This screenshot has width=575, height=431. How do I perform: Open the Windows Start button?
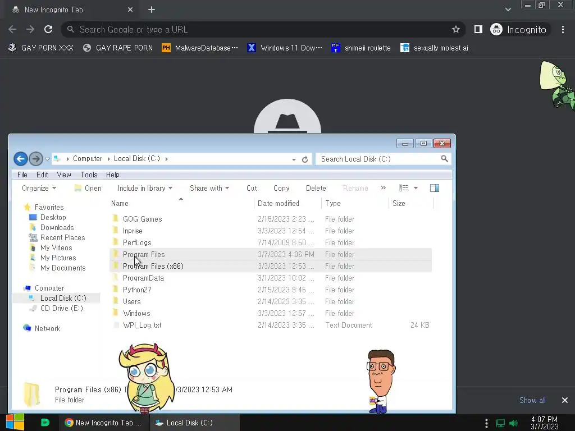tap(15, 422)
